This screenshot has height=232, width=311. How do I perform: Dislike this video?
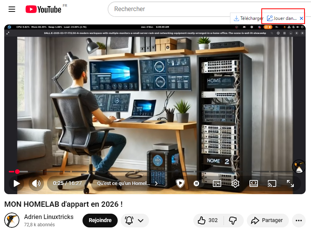(x=232, y=221)
